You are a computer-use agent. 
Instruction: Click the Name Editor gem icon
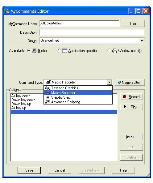point(119,83)
